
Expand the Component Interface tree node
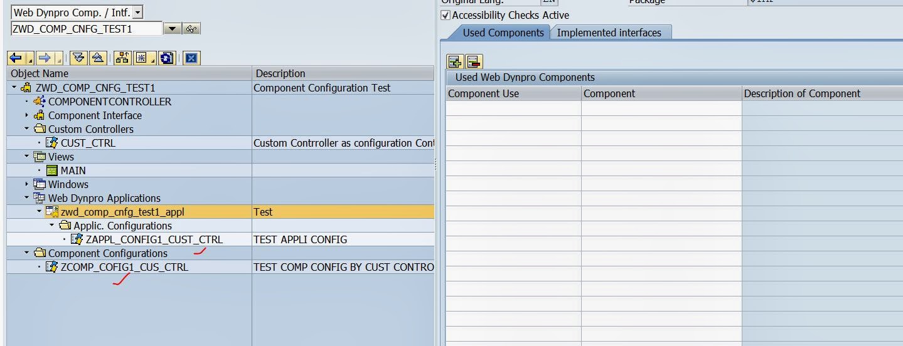26,115
